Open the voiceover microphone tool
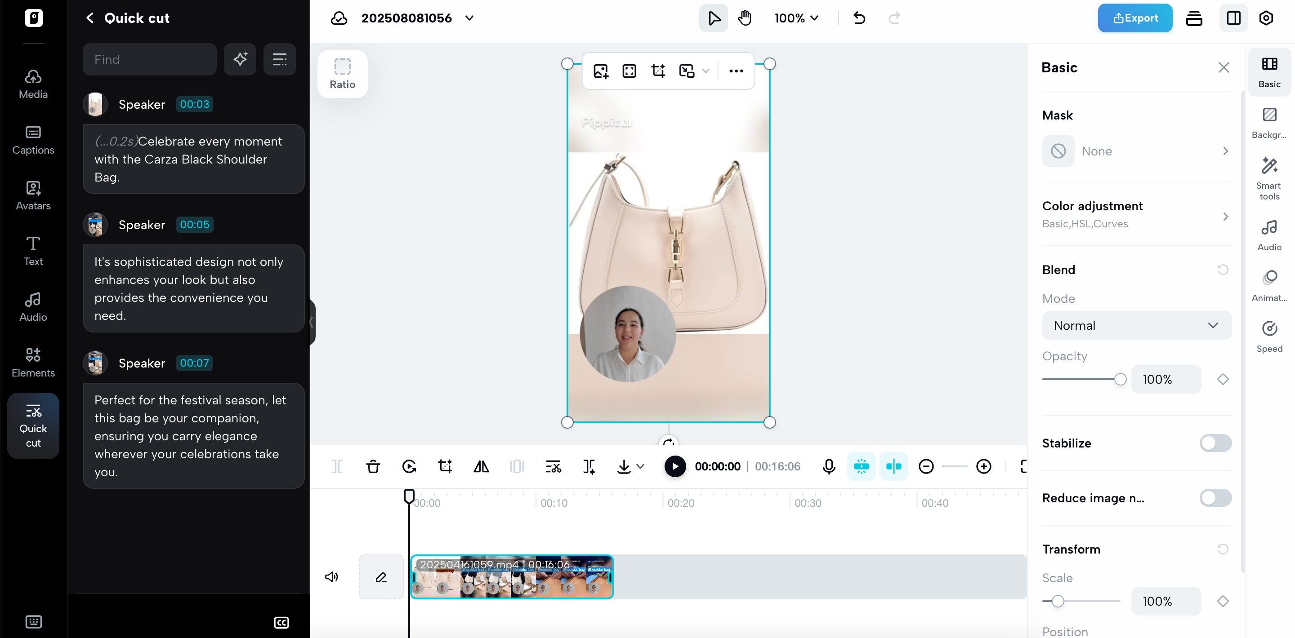1295x638 pixels. (x=829, y=466)
